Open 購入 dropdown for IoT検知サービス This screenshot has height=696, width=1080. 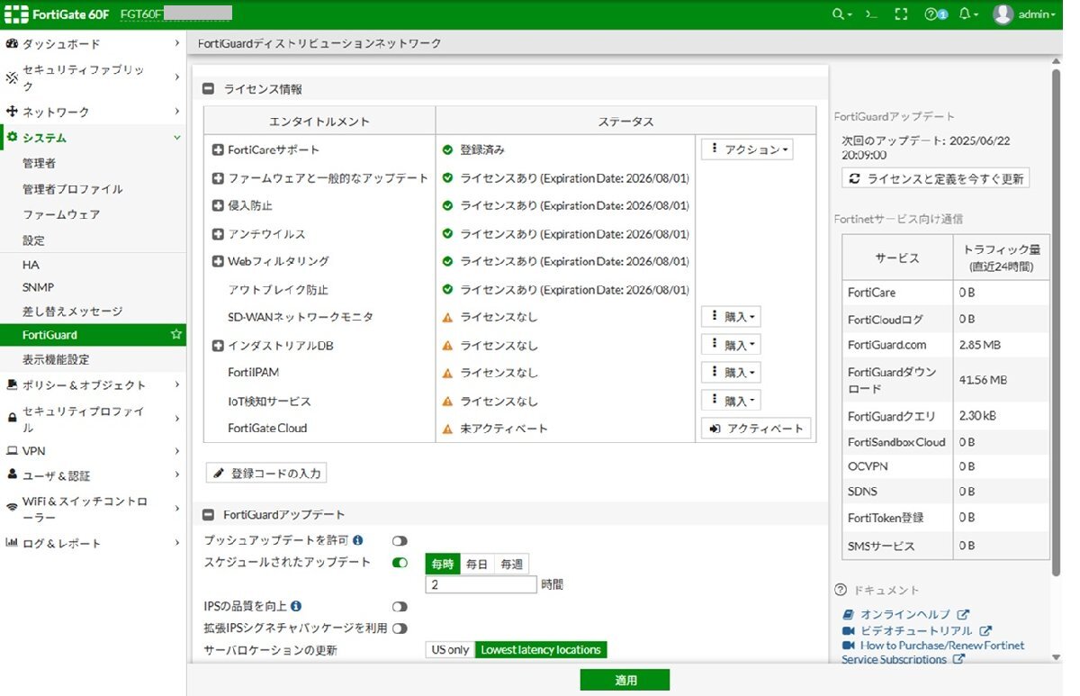point(731,401)
